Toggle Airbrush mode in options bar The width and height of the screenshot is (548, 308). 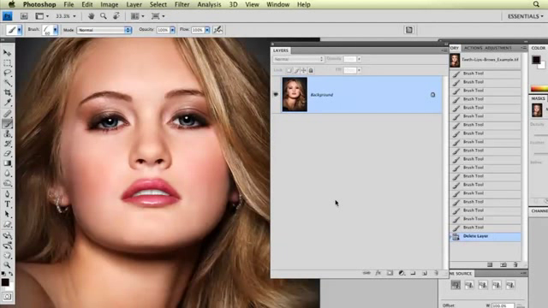click(x=218, y=30)
